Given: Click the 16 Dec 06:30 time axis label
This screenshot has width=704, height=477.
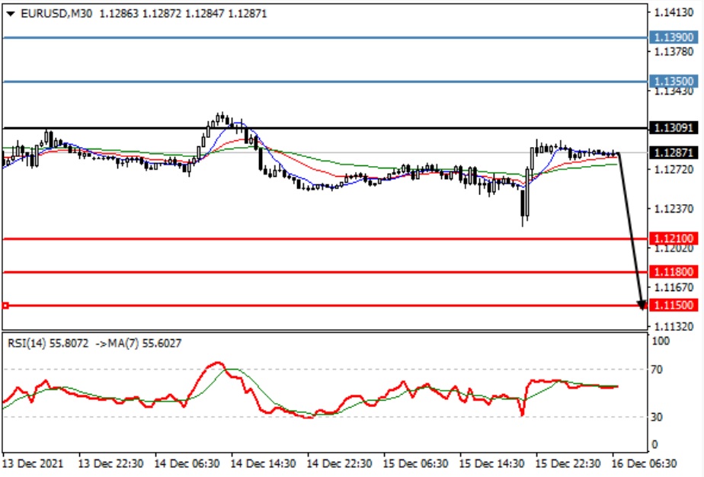Looking at the screenshot, I should tap(645, 463).
